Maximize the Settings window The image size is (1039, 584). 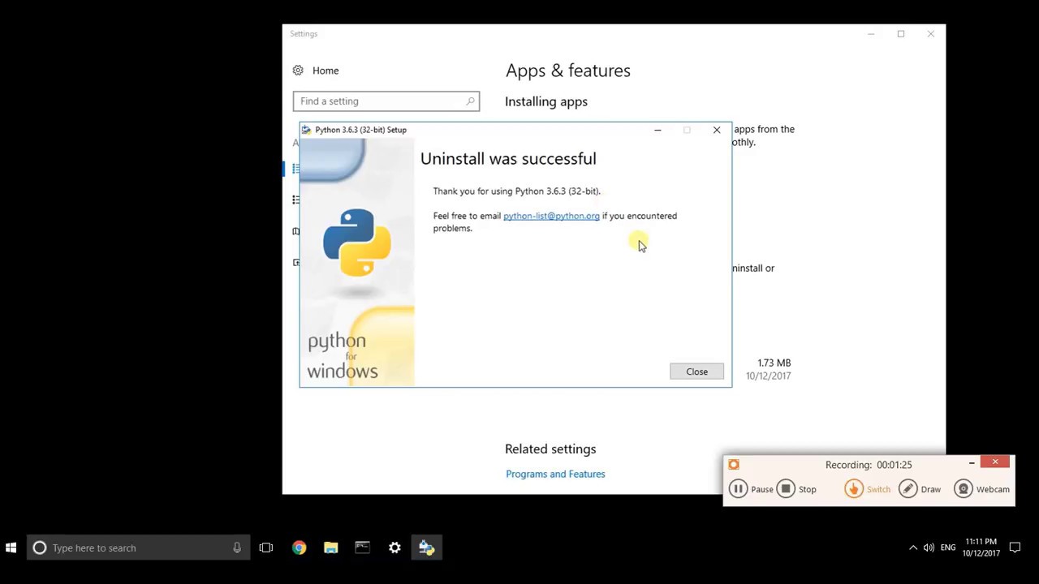[901, 34]
